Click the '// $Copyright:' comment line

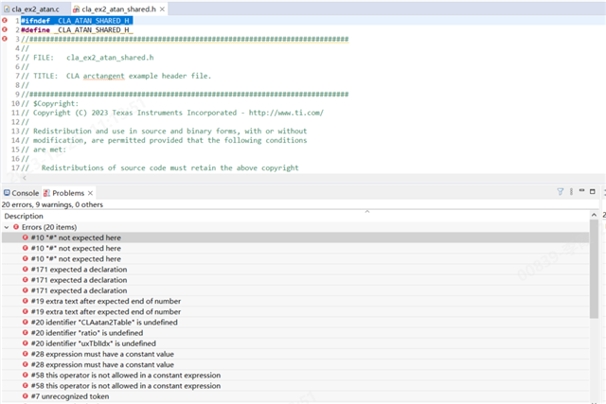click(x=50, y=103)
